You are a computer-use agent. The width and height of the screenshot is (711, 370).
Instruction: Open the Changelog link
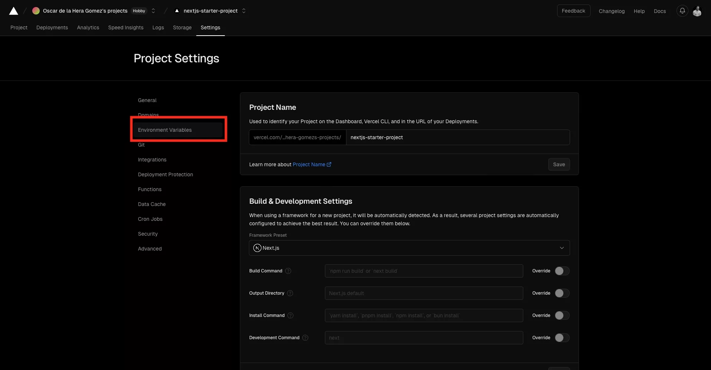612,11
